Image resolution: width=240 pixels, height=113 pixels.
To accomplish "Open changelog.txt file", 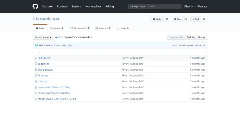I will point(45,70).
